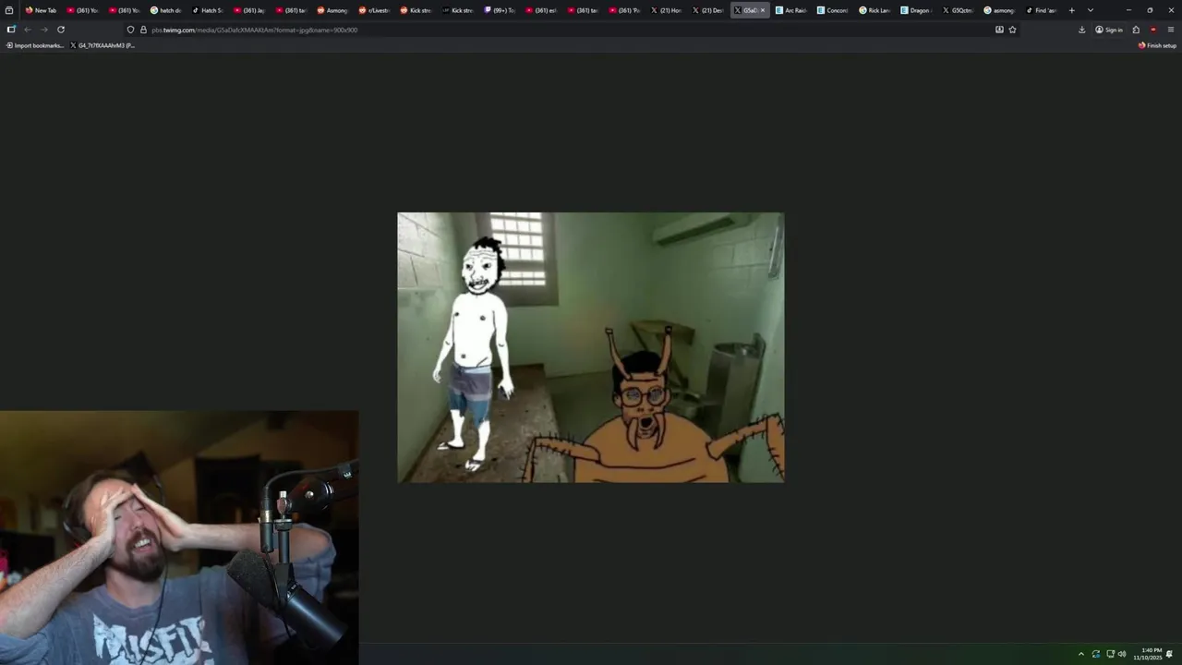
Task: Click the displayed cartoon cell image
Action: click(591, 347)
